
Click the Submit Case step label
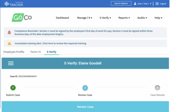click(13, 95)
